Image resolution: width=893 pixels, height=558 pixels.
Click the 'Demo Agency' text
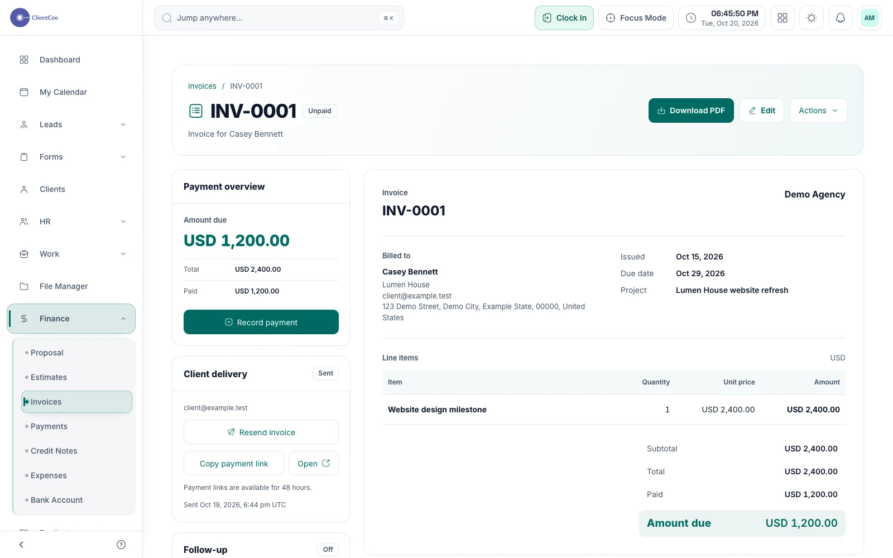[815, 194]
